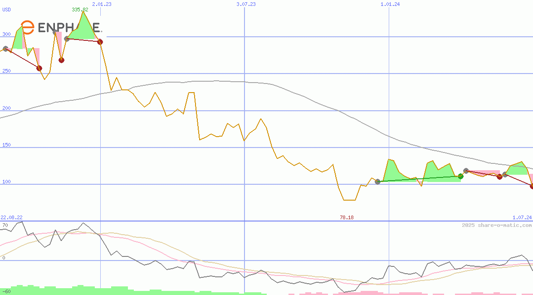This screenshot has height=295, width=533.
Task: Click the 1.07.24 end date label
Action: (x=522, y=217)
